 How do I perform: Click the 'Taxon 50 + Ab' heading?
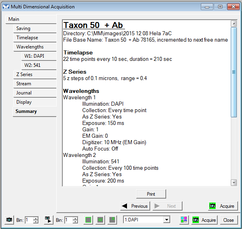[x=93, y=25]
